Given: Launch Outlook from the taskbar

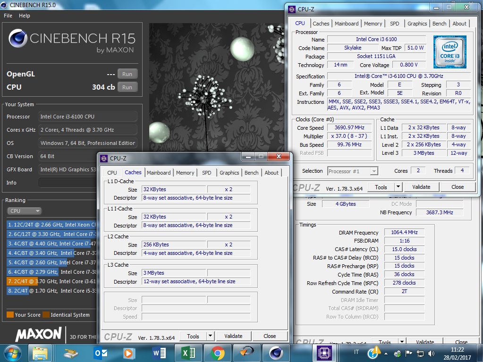Looking at the screenshot, I should (x=101, y=353).
